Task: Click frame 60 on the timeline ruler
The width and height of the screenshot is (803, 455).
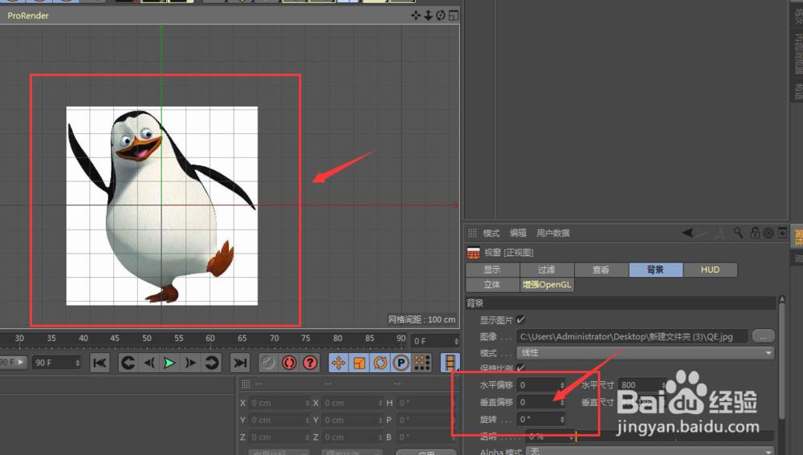Action: tap(210, 339)
